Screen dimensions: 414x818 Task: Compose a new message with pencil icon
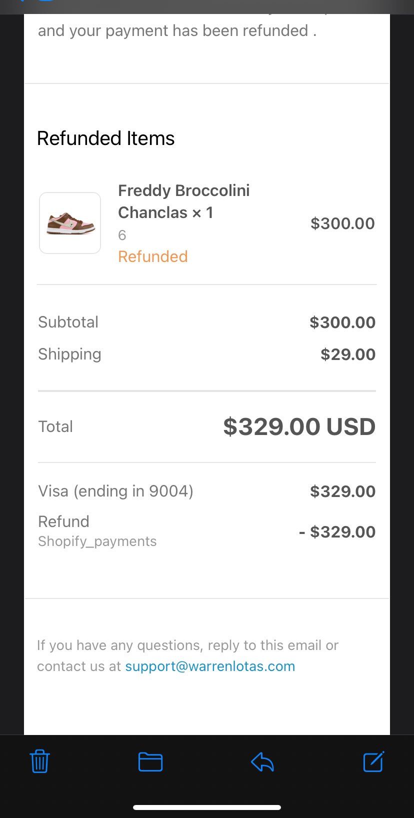tap(373, 761)
